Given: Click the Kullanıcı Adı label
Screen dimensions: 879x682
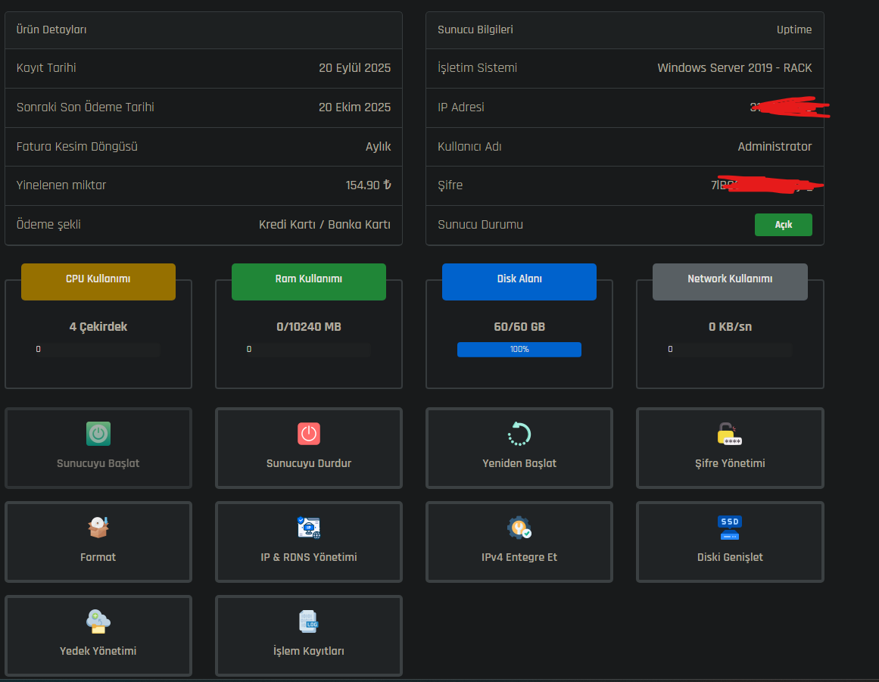Looking at the screenshot, I should [469, 147].
